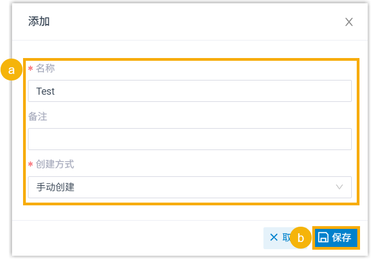Click inside the empty 备注 field

[x=189, y=139]
